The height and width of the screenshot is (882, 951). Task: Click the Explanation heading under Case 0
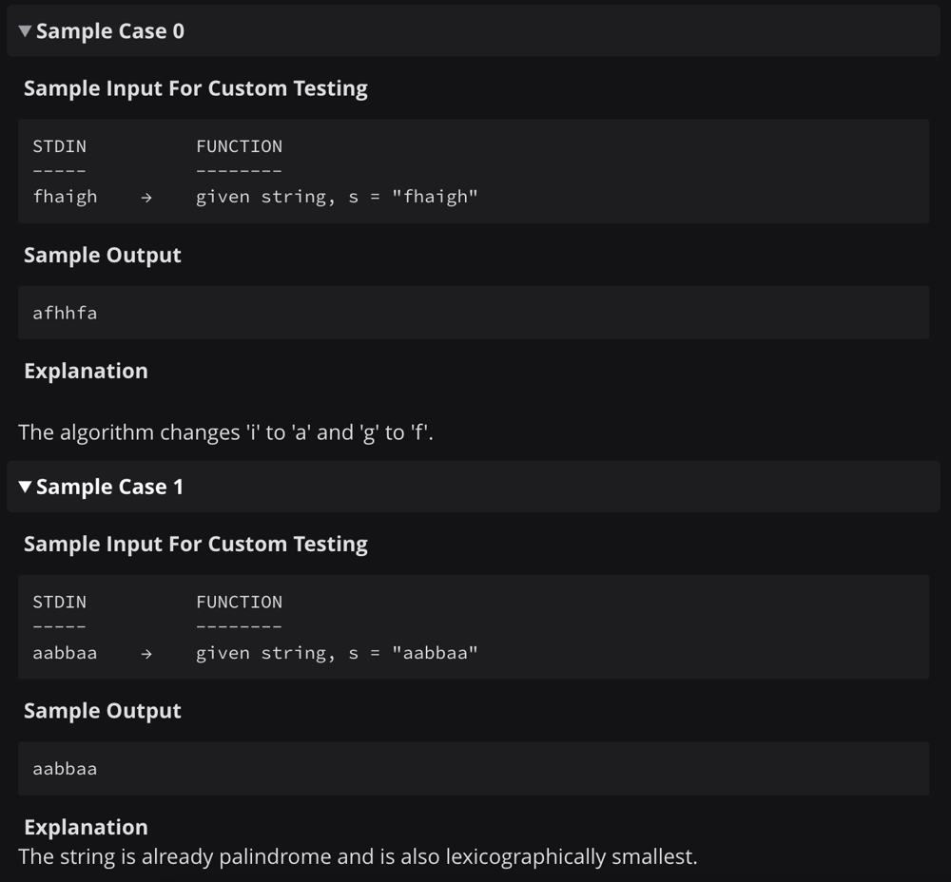(x=87, y=371)
